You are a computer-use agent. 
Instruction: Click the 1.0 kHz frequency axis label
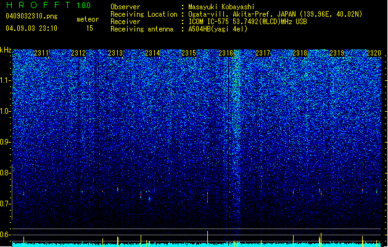coord(6,111)
